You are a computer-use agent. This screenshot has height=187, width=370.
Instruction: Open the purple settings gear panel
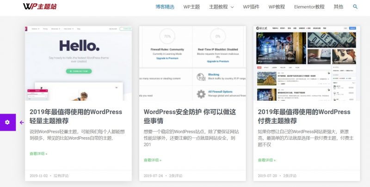click(x=7, y=122)
